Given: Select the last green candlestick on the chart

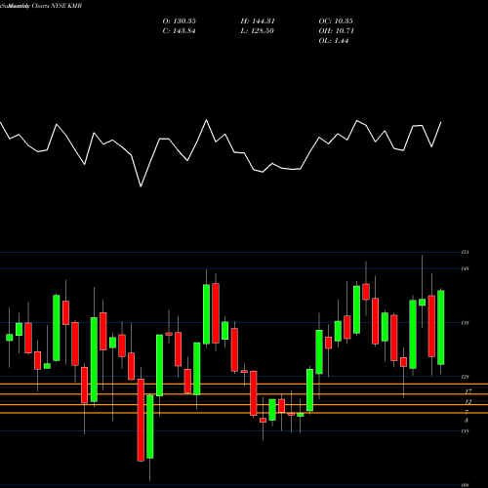Looking at the screenshot, I should coord(441,327).
